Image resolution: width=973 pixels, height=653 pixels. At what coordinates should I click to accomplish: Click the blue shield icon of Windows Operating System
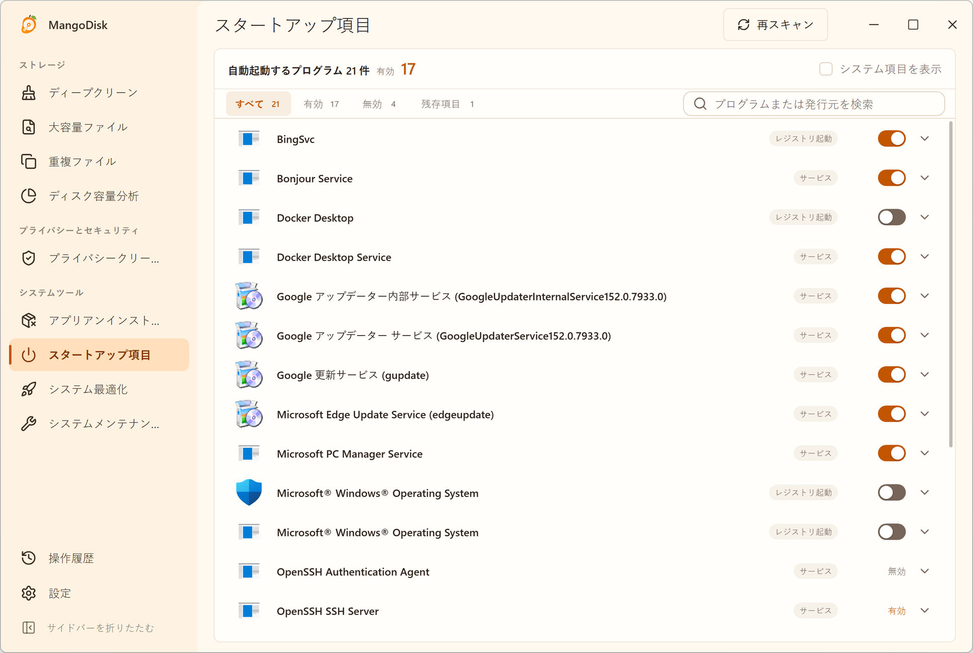[x=249, y=493]
